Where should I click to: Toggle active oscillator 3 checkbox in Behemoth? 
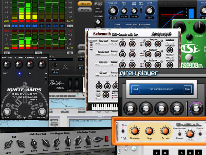(91, 47)
